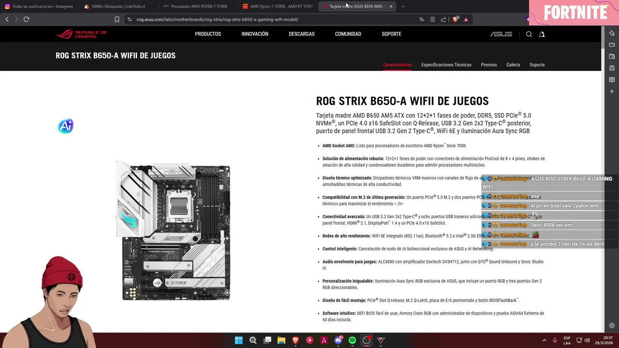Select the Soporte product tab
The height and width of the screenshot is (348, 619).
(537, 65)
